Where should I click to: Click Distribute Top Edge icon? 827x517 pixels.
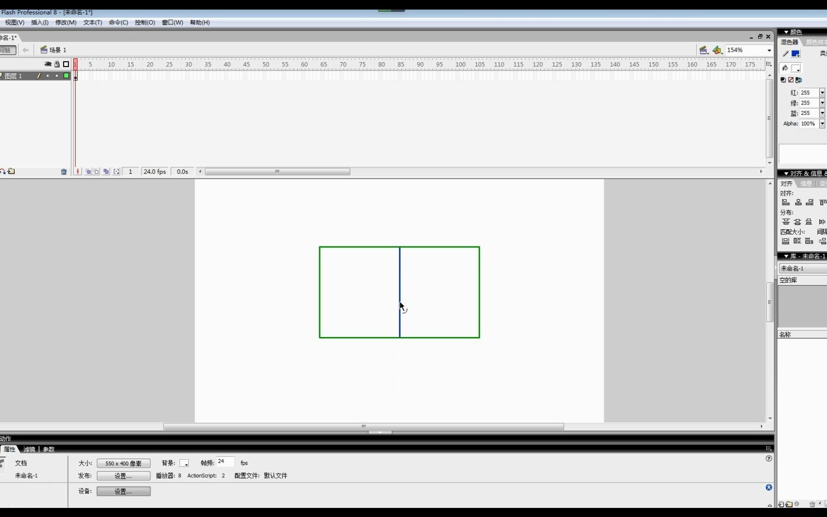tap(786, 222)
